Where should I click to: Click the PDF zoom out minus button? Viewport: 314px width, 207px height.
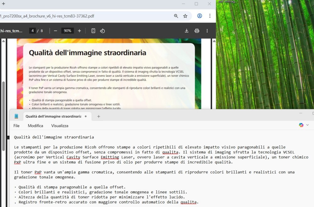point(56,31)
